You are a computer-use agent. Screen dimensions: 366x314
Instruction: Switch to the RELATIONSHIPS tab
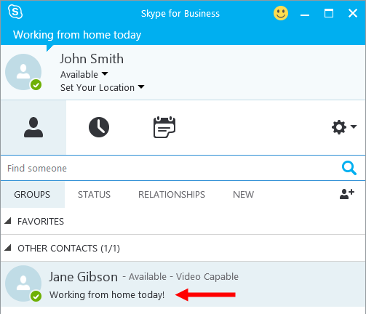tap(172, 195)
